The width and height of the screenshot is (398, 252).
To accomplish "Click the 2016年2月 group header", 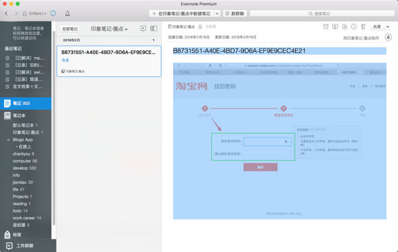I will pos(109,40).
